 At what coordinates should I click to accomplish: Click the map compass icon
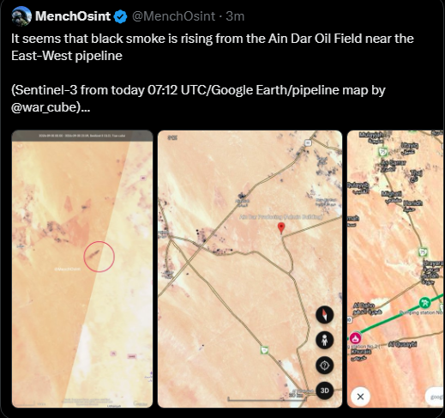point(324,315)
